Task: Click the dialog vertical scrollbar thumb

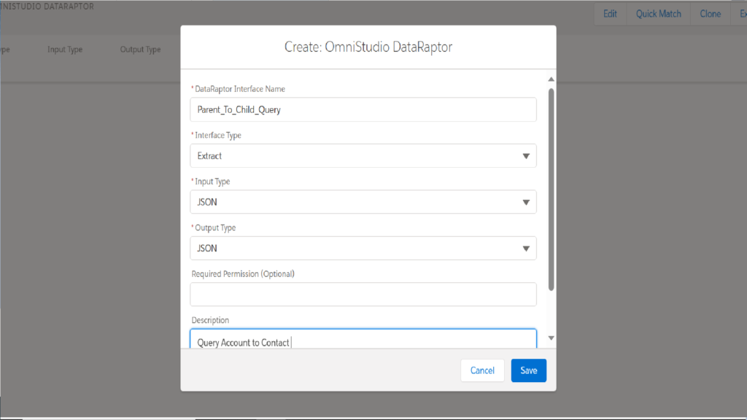Action: coord(551,189)
